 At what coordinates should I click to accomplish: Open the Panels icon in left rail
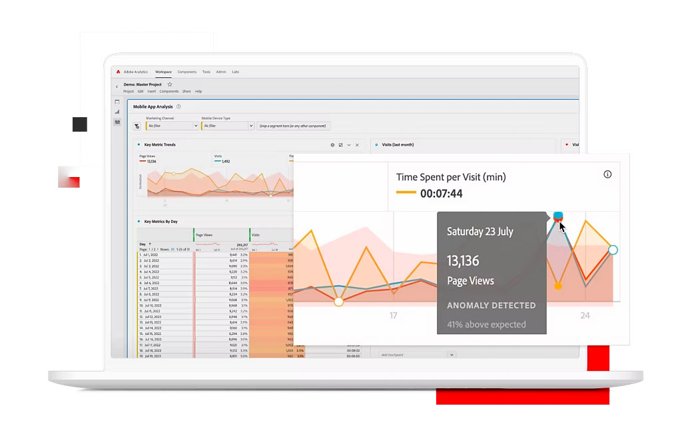click(117, 102)
